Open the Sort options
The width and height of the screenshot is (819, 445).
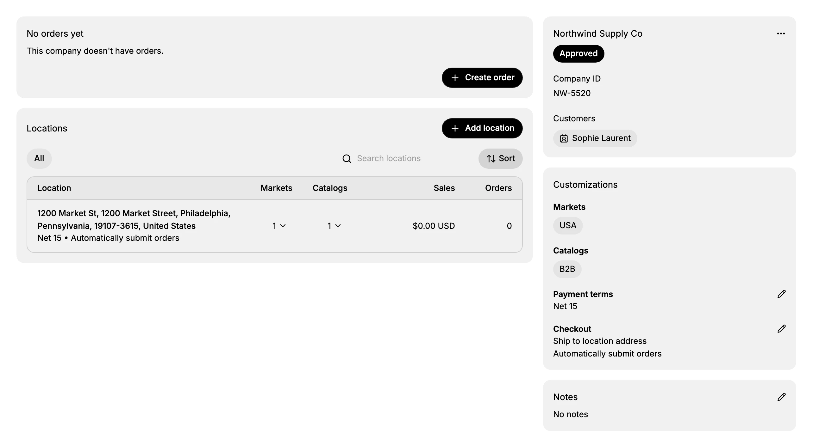tap(500, 158)
